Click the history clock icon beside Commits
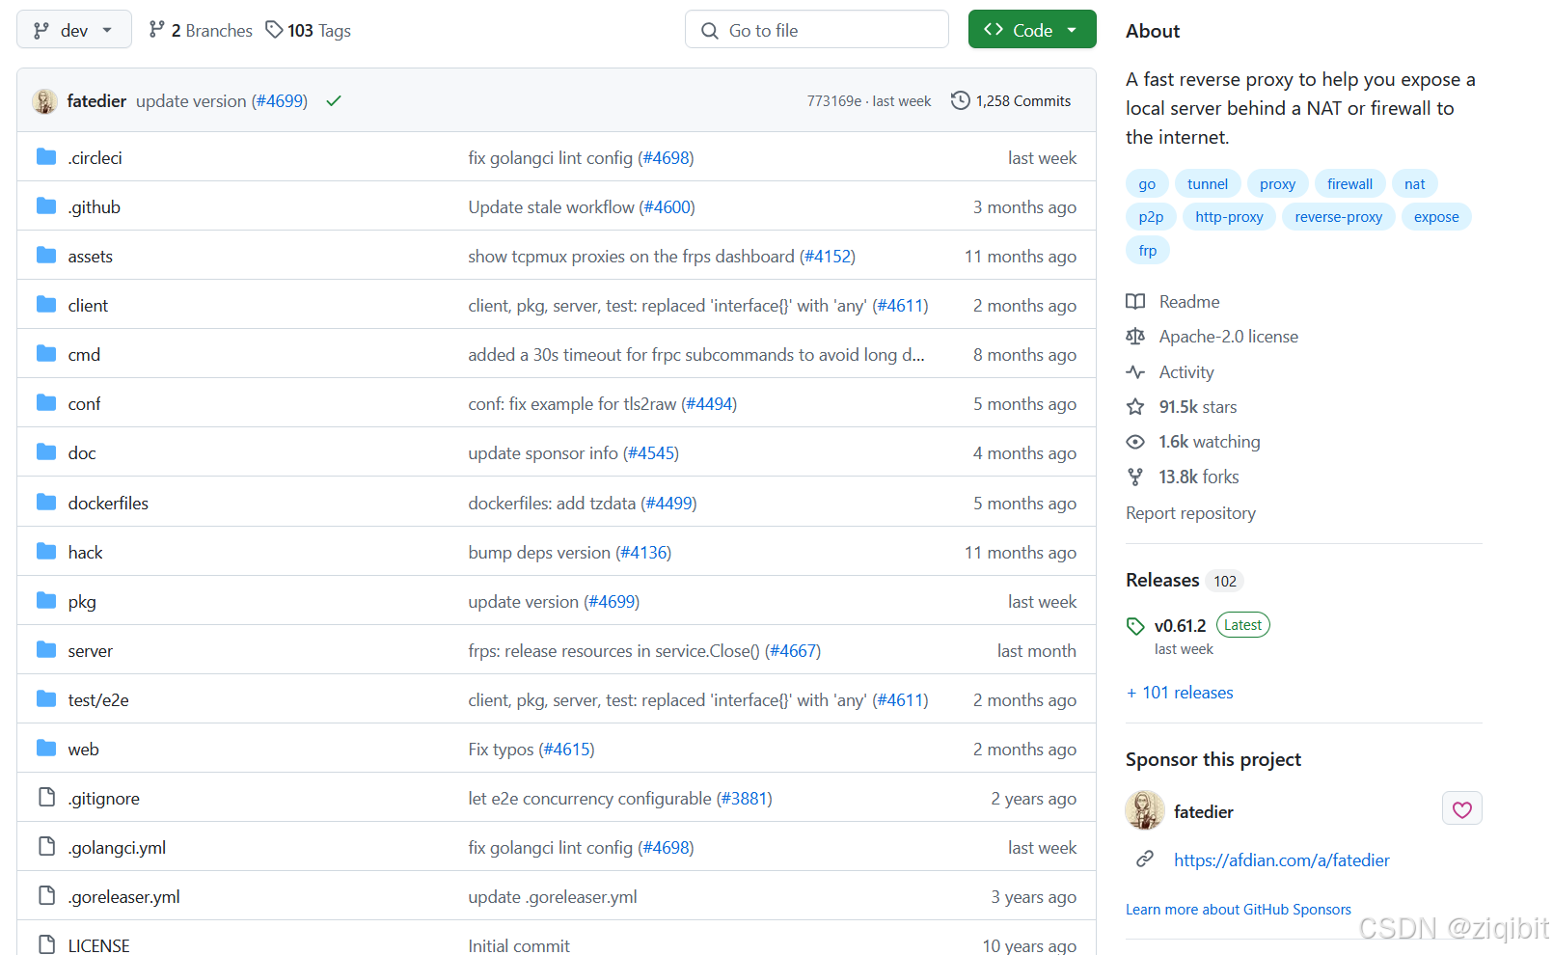This screenshot has height=955, width=1553. click(x=960, y=100)
